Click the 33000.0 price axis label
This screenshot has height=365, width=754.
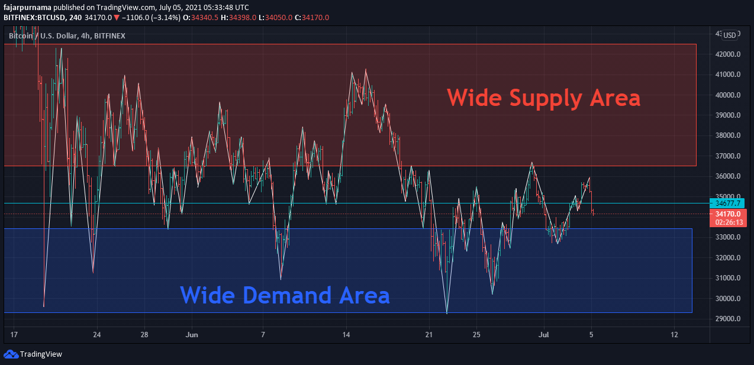click(x=729, y=237)
